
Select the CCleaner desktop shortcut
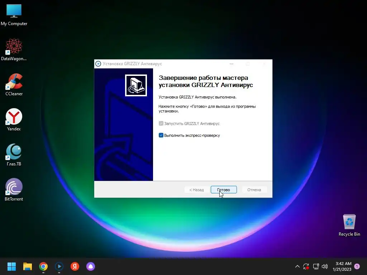tap(14, 85)
